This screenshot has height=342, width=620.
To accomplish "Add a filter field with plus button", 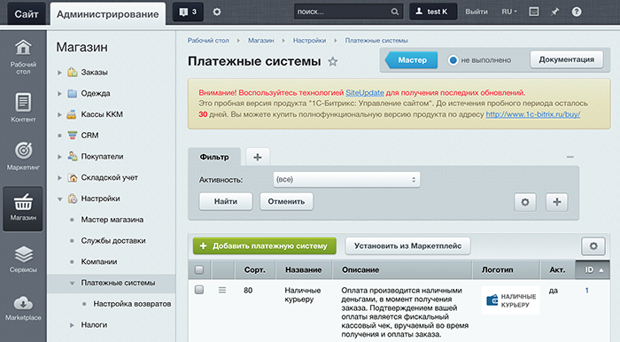I will tap(557, 202).
